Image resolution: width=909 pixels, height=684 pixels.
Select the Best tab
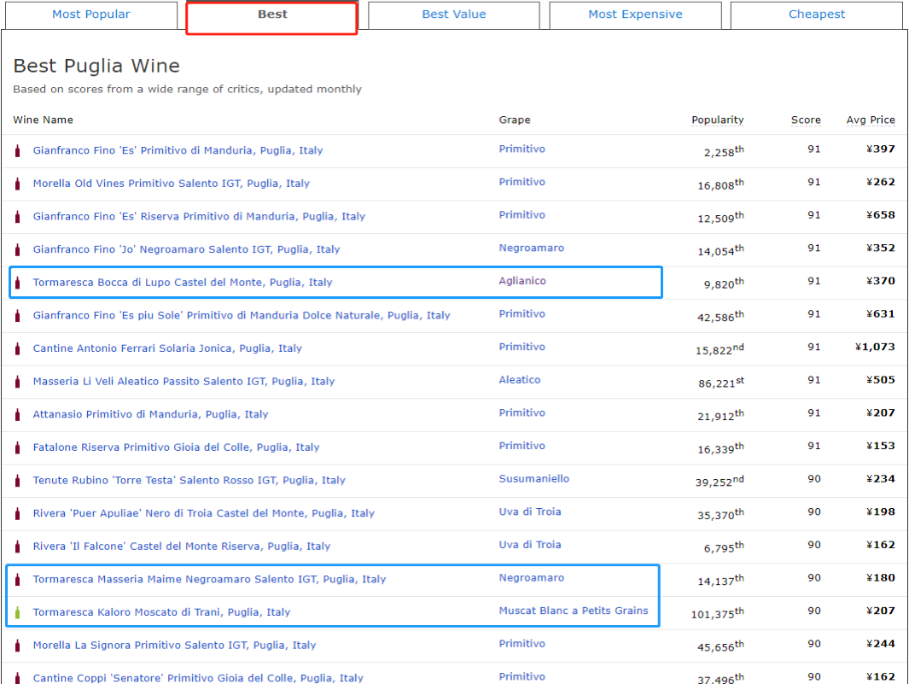[x=272, y=15]
